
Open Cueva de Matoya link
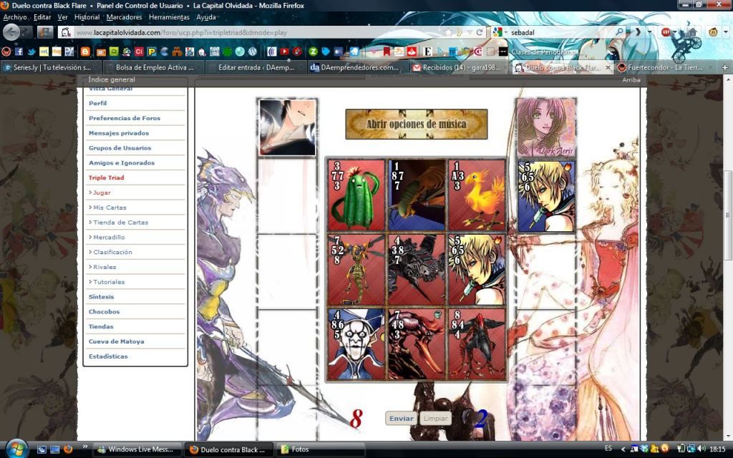(x=117, y=341)
